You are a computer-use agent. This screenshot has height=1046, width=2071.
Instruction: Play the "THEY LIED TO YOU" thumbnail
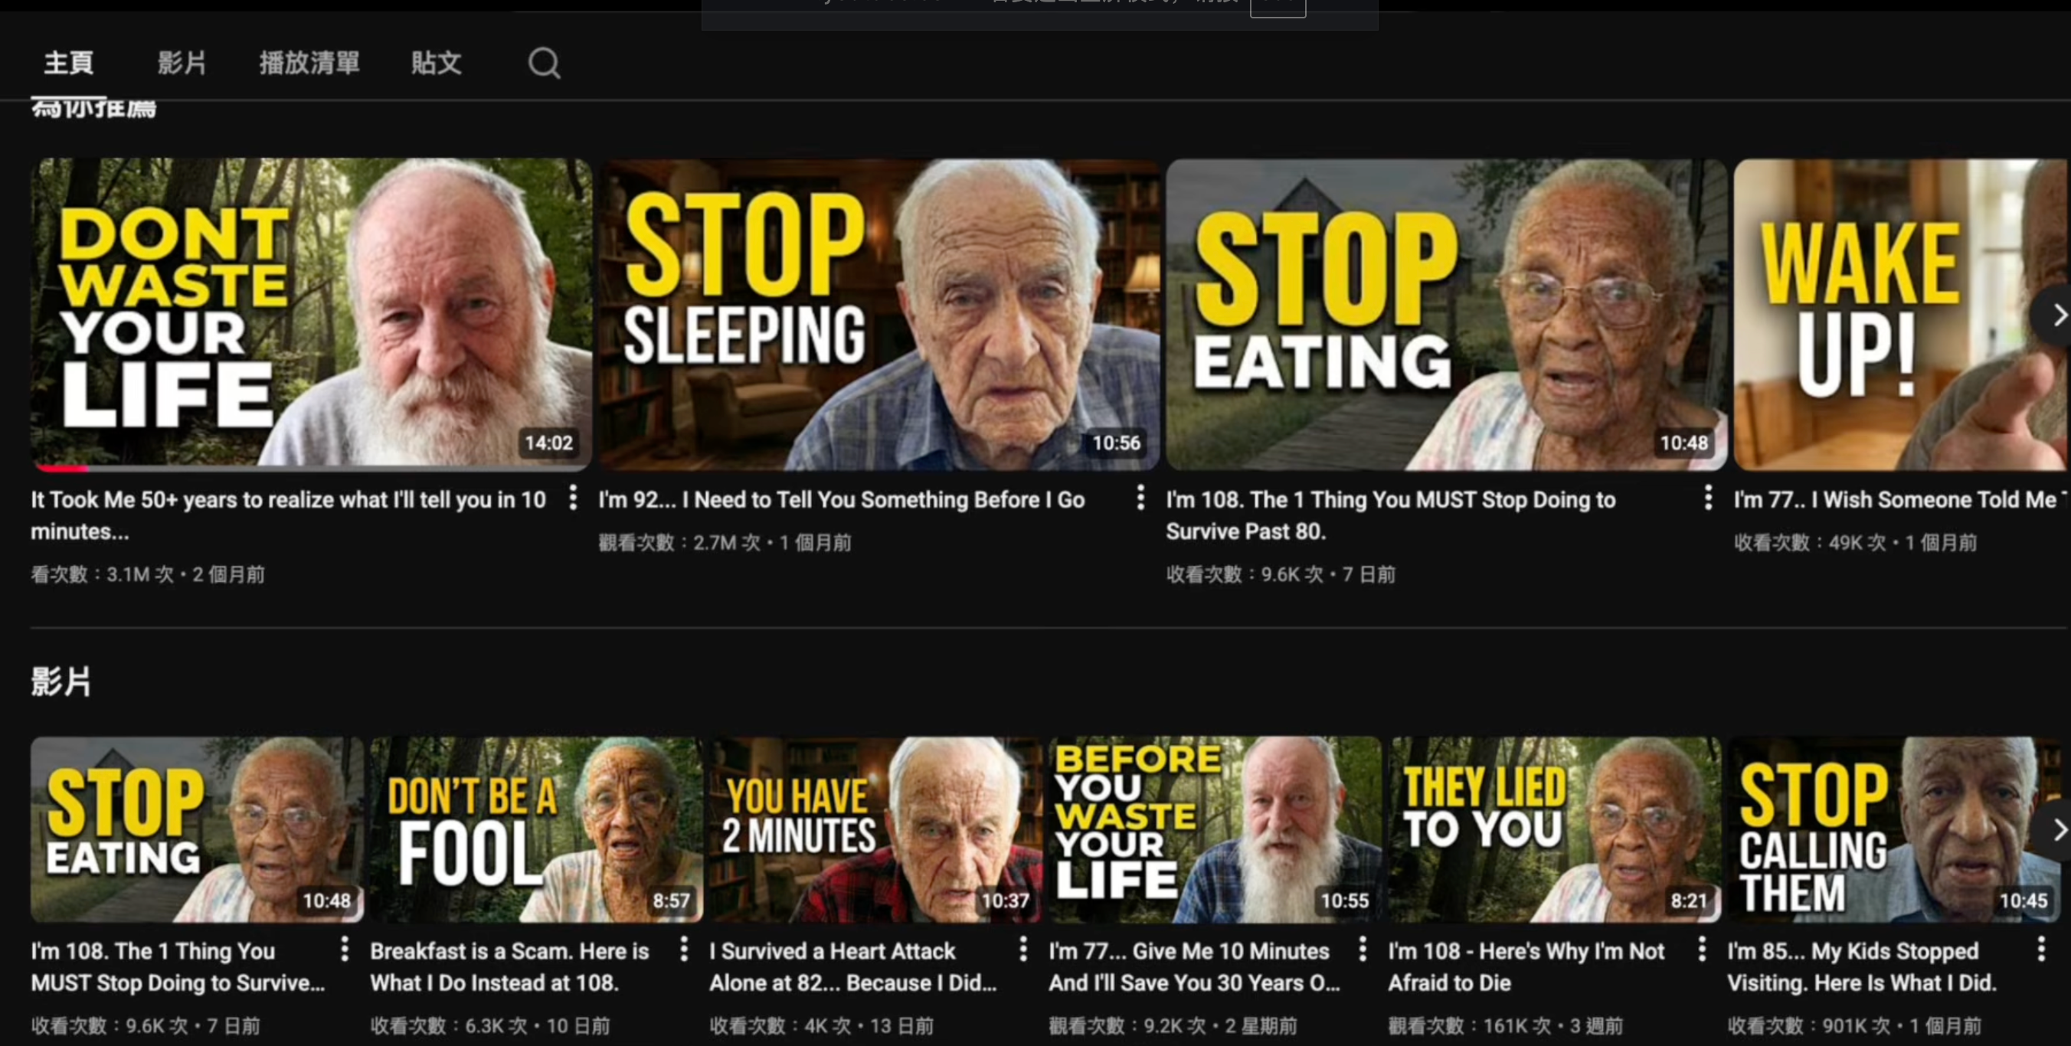click(1554, 829)
